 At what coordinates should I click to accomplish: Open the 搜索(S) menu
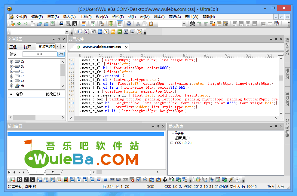[x=53, y=17]
